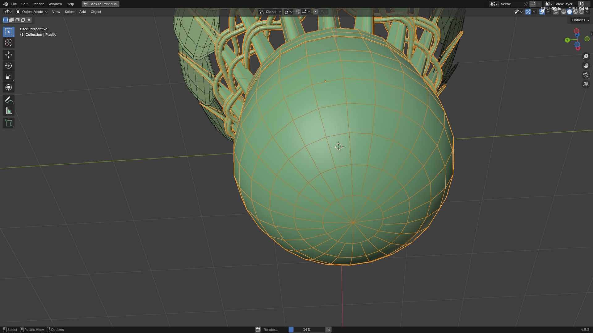Screen dimensions: 593x333
Task: Open the File menu
Action: point(14,4)
